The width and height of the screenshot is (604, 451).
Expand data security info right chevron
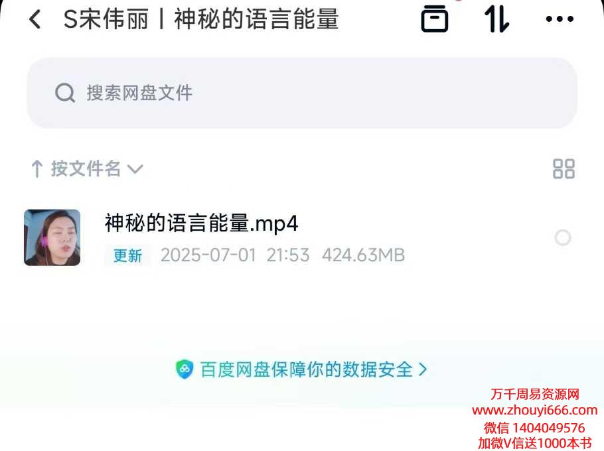click(x=423, y=370)
